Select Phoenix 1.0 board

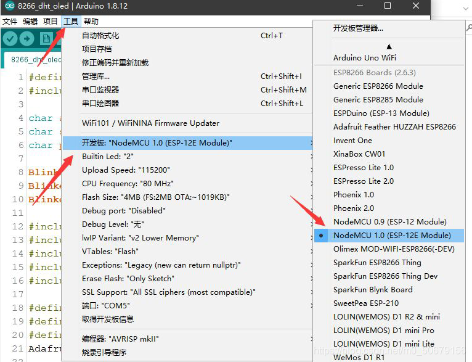[x=389, y=194]
